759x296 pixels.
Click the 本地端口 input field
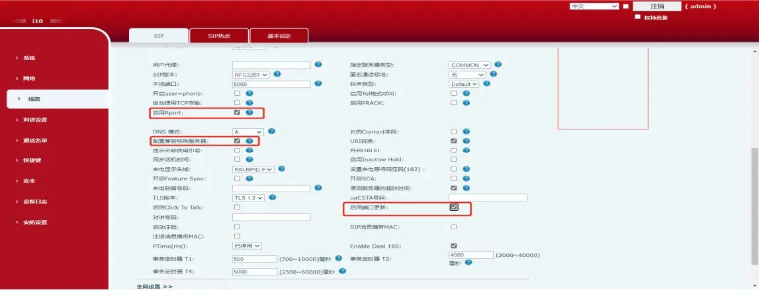coord(271,84)
